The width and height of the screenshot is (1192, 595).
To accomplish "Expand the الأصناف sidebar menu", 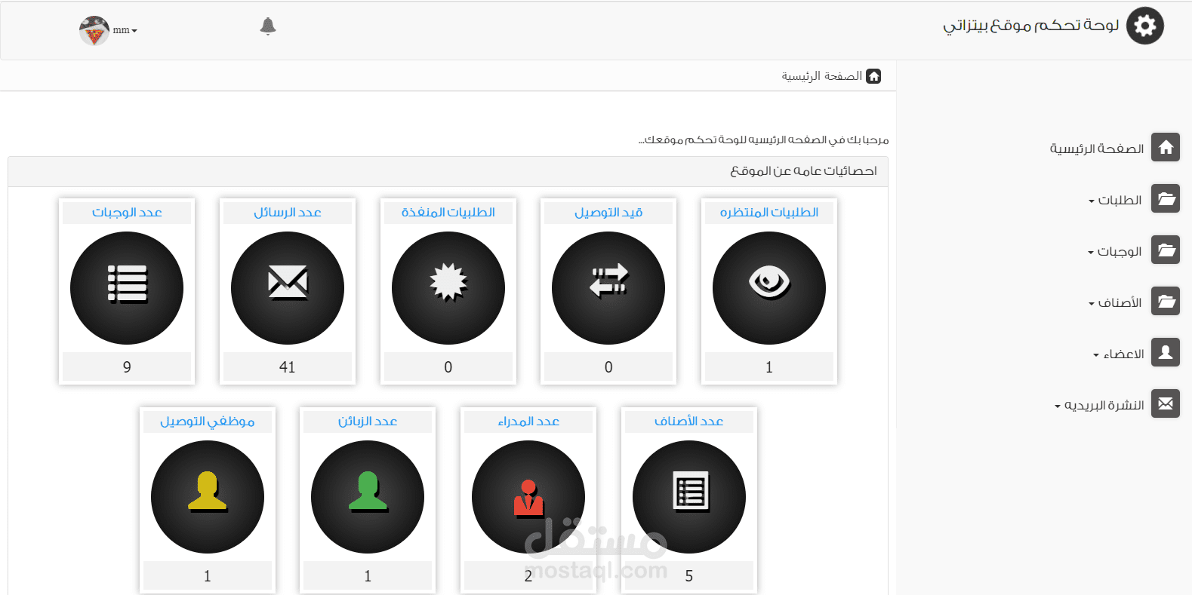I will (1115, 302).
